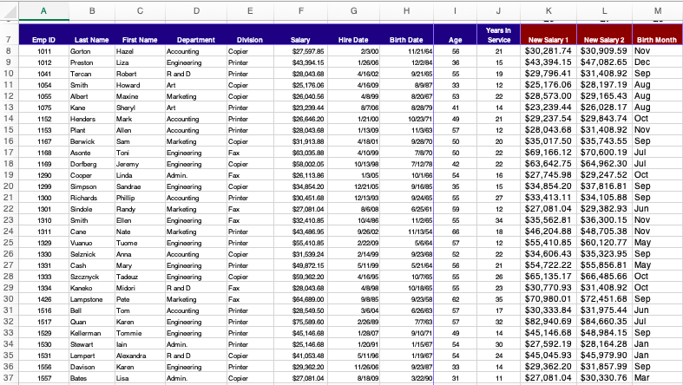The image size is (683, 385).
Task: Select last name cell Stewart
Action: tap(92, 345)
